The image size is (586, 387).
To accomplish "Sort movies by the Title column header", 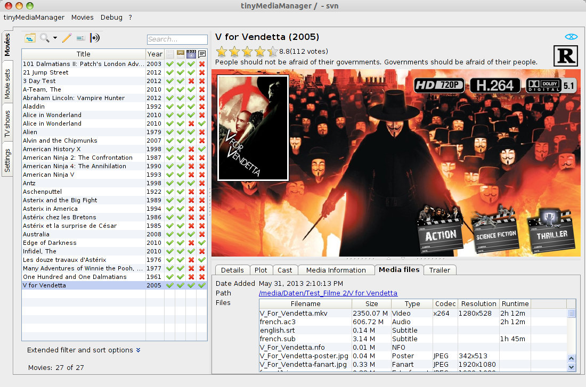I will pyautogui.click(x=83, y=54).
